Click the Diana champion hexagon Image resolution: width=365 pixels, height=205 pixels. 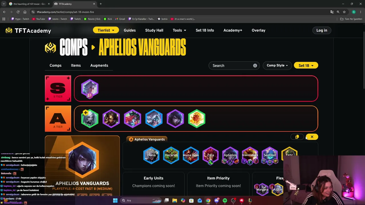151,155
